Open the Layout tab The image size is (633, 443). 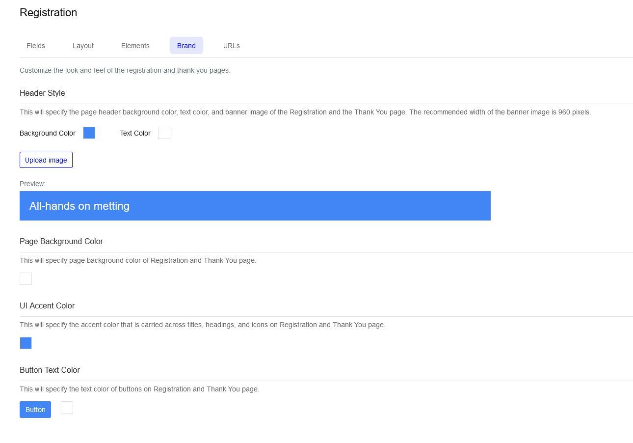tap(83, 46)
